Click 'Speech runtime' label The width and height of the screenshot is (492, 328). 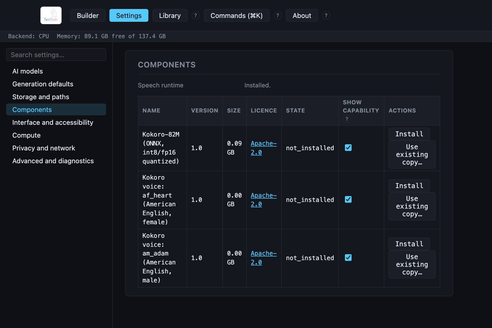coord(161,85)
